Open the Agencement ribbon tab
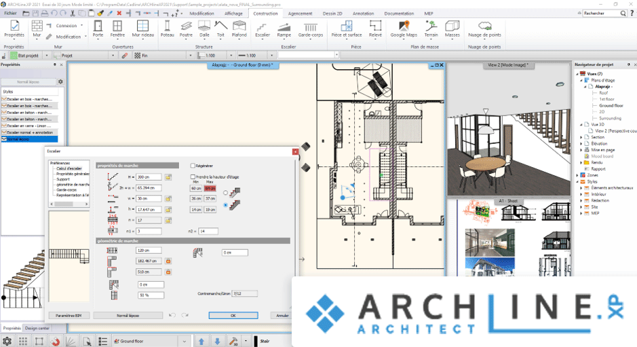Image resolution: width=637 pixels, height=347 pixels. click(301, 14)
